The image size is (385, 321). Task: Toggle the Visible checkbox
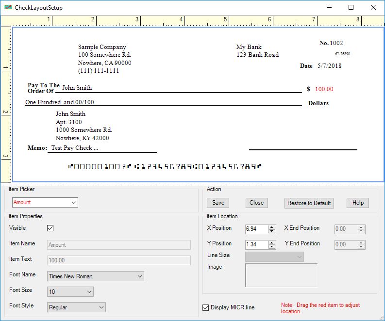50,228
